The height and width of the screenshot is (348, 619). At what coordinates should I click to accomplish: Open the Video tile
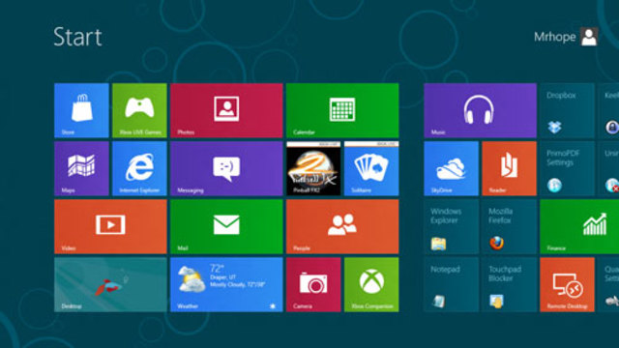[110, 226]
